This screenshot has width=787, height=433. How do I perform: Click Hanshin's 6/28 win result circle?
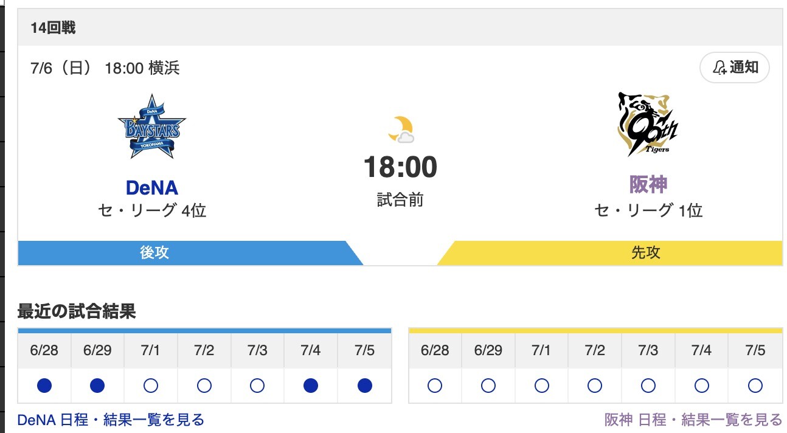(435, 386)
